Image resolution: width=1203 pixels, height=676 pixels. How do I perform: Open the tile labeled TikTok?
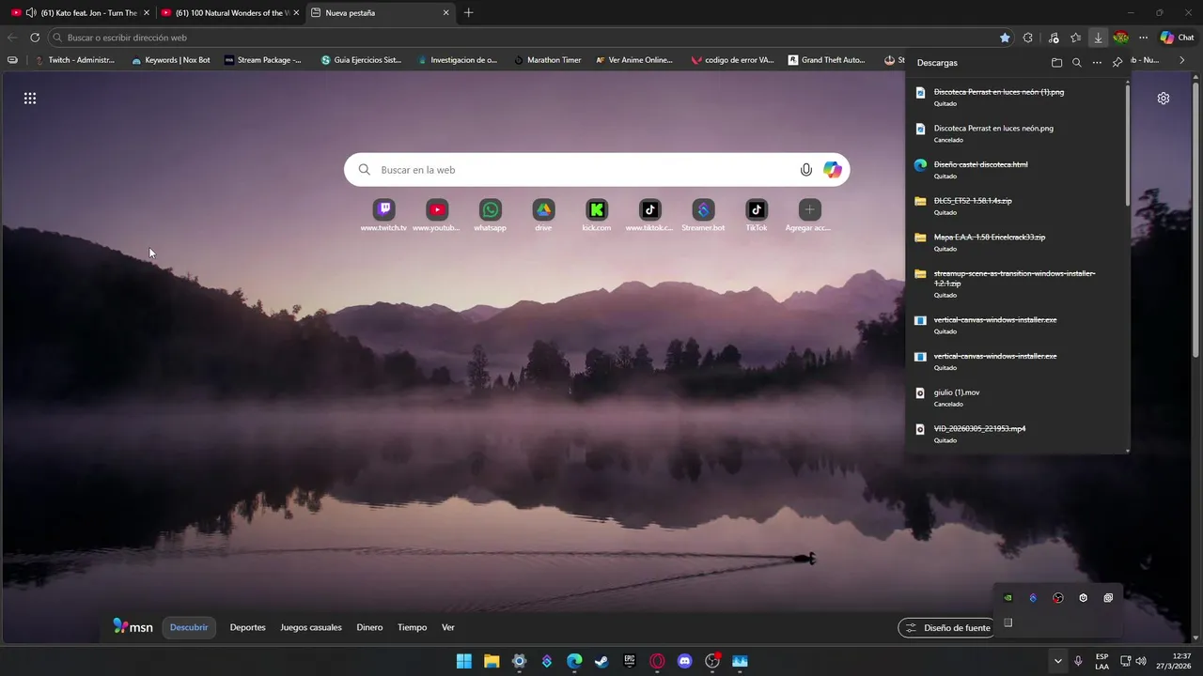coord(757,215)
